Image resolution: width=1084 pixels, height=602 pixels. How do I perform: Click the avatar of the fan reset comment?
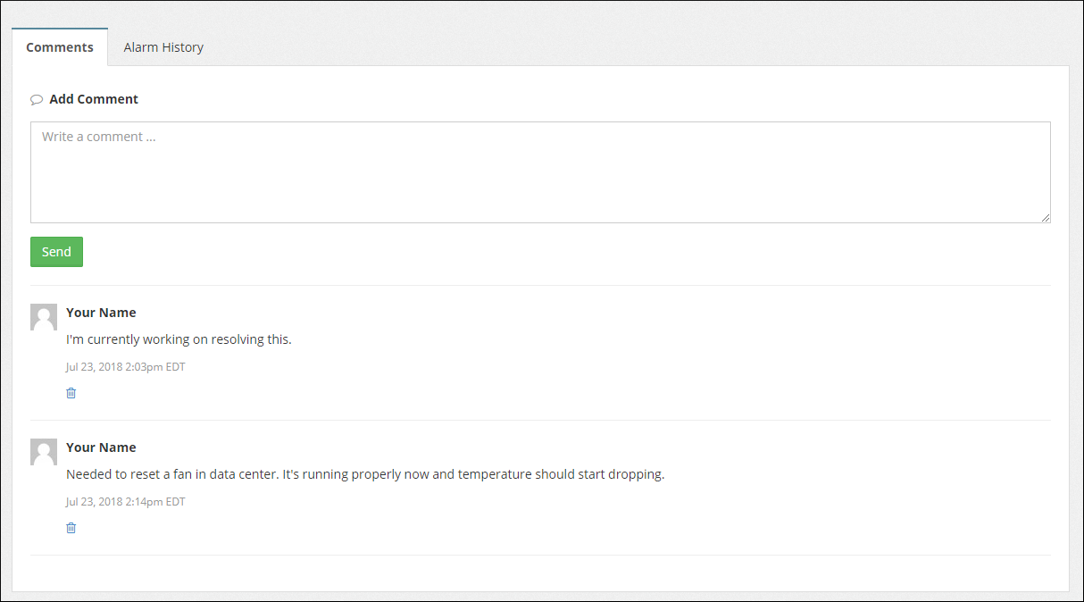pyautogui.click(x=44, y=452)
